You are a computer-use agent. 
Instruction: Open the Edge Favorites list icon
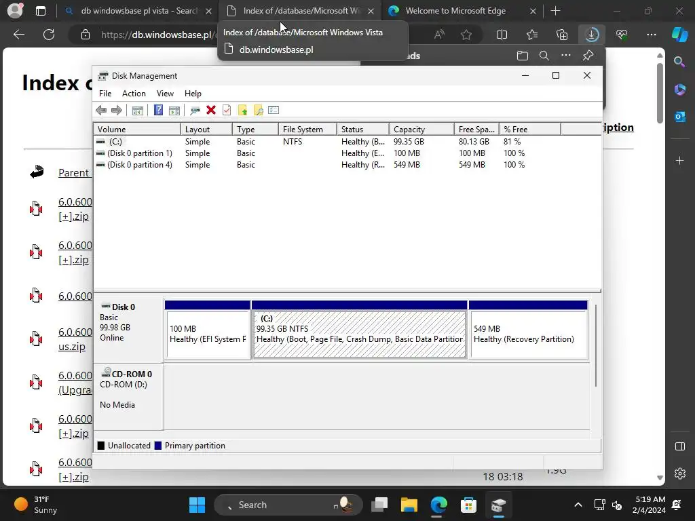(x=532, y=35)
